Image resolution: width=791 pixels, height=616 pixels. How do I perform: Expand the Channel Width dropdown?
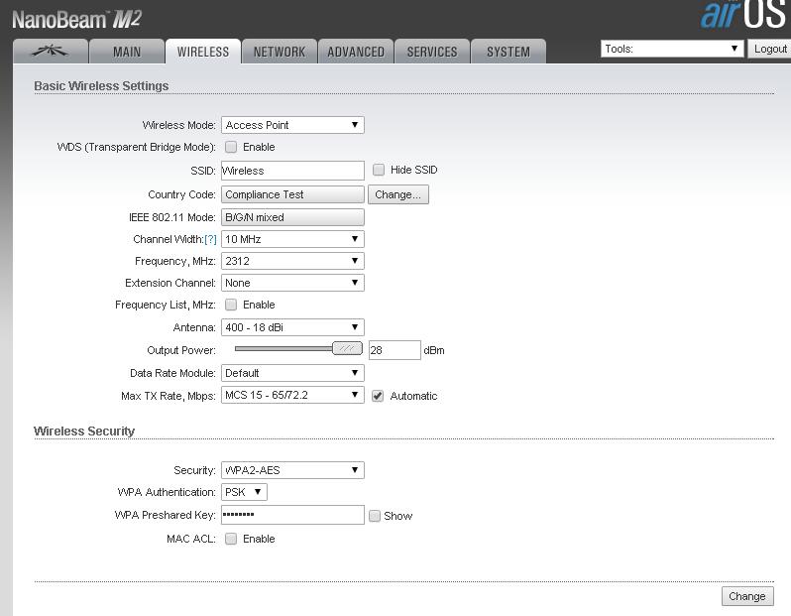(292, 239)
